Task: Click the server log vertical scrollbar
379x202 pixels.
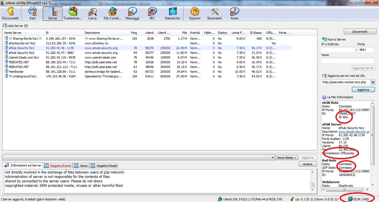Action: (312, 180)
